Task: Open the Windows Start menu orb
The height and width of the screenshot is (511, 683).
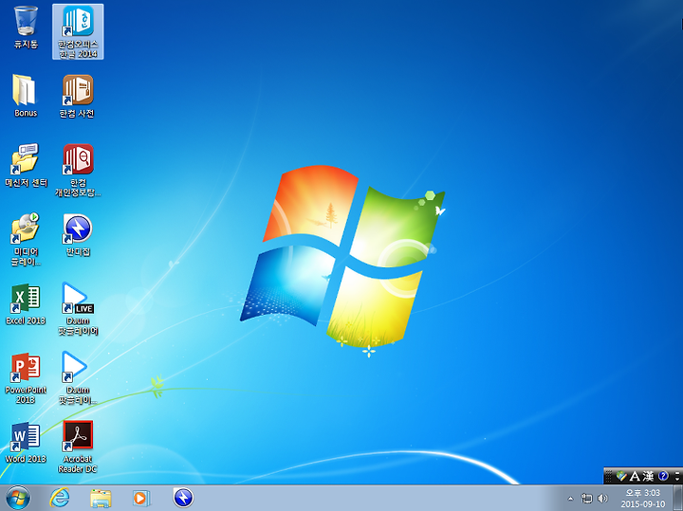Action: [18, 498]
